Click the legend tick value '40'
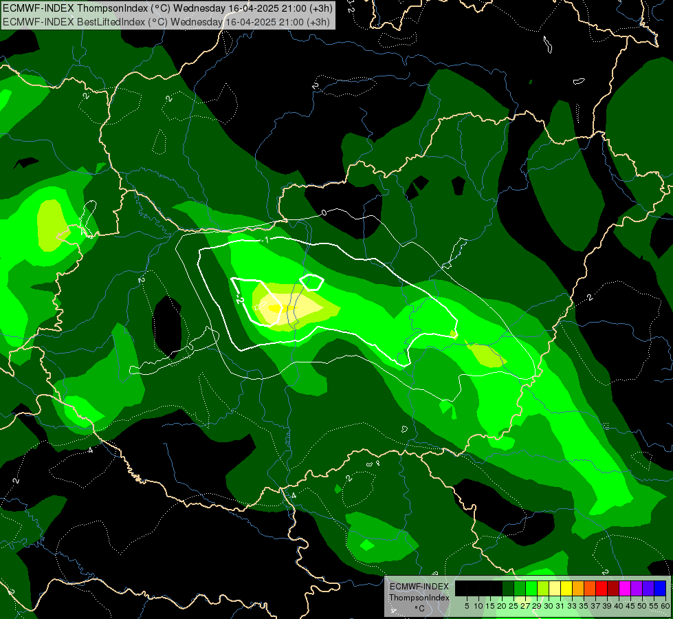This screenshot has height=619, width=673. (619, 606)
